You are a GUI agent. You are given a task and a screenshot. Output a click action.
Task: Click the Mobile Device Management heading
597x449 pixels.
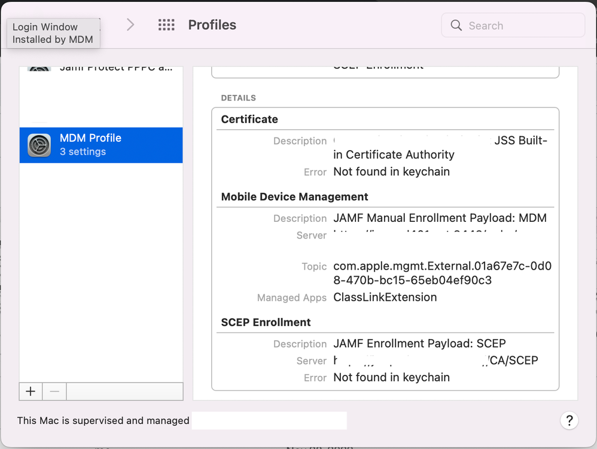294,197
